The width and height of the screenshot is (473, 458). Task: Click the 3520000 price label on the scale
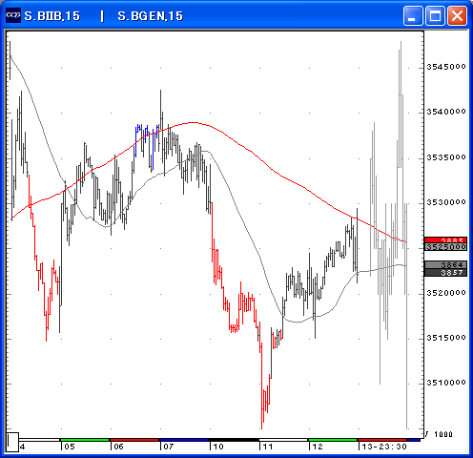coord(446,293)
